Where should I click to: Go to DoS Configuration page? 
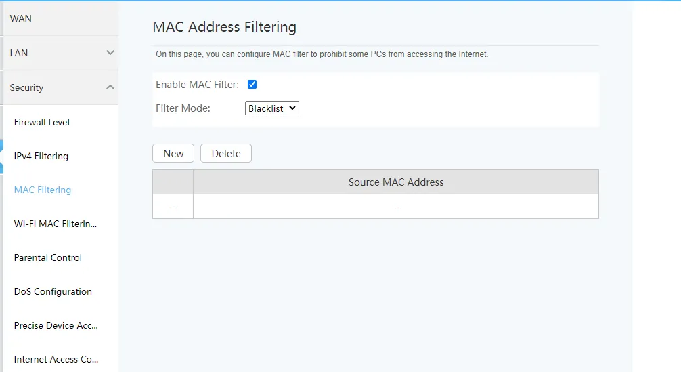53,291
